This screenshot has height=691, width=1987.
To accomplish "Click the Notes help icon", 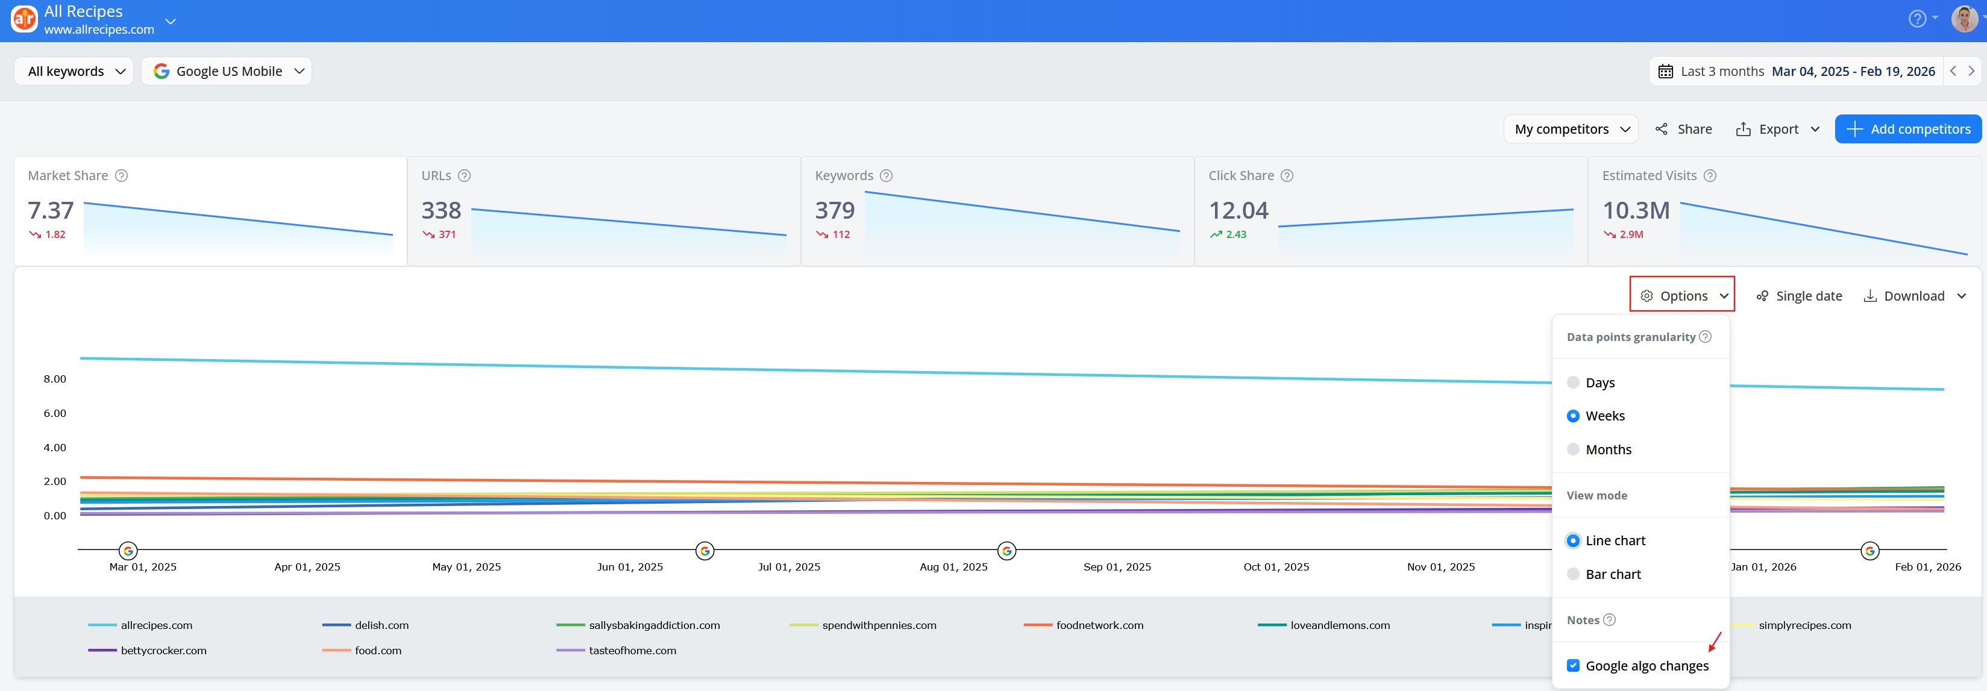I will click(x=1609, y=620).
